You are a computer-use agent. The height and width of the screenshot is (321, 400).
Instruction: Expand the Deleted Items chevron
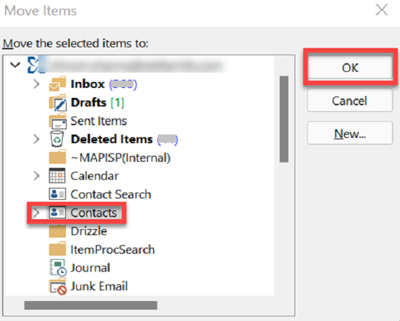37,139
